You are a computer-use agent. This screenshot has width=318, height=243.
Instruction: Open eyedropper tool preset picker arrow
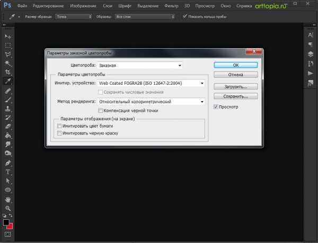(19, 17)
